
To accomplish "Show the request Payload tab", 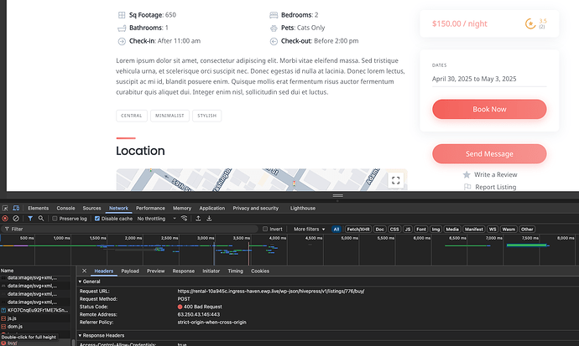I will tap(130, 271).
